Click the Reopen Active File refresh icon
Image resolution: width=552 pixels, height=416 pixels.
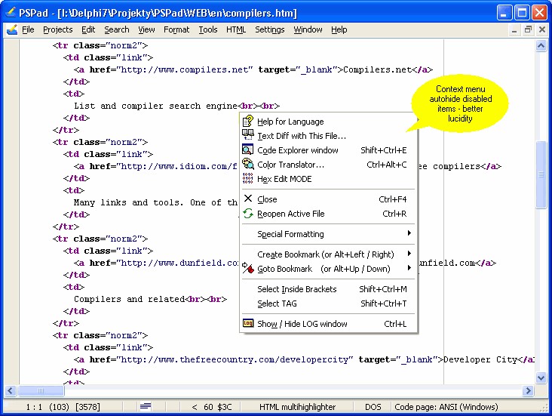coord(248,214)
